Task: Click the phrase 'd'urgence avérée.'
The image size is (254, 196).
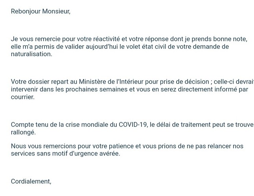Action: [95, 154]
